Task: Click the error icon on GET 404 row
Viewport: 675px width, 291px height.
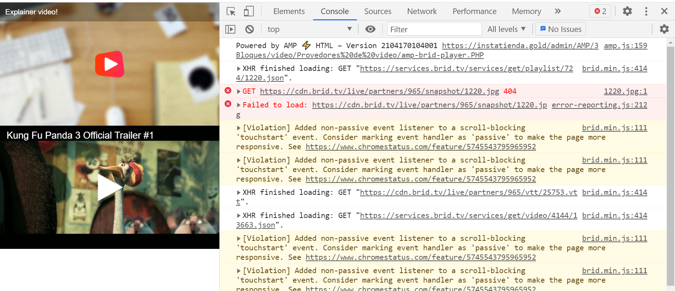Action: pos(228,91)
